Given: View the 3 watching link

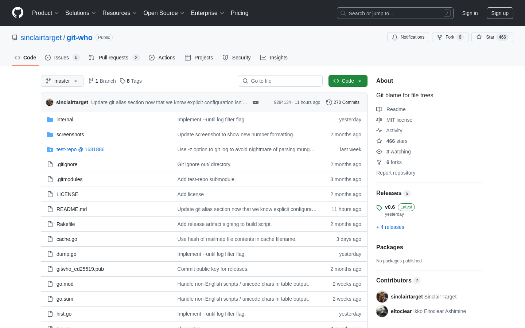Looking at the screenshot, I should click(x=393, y=152).
